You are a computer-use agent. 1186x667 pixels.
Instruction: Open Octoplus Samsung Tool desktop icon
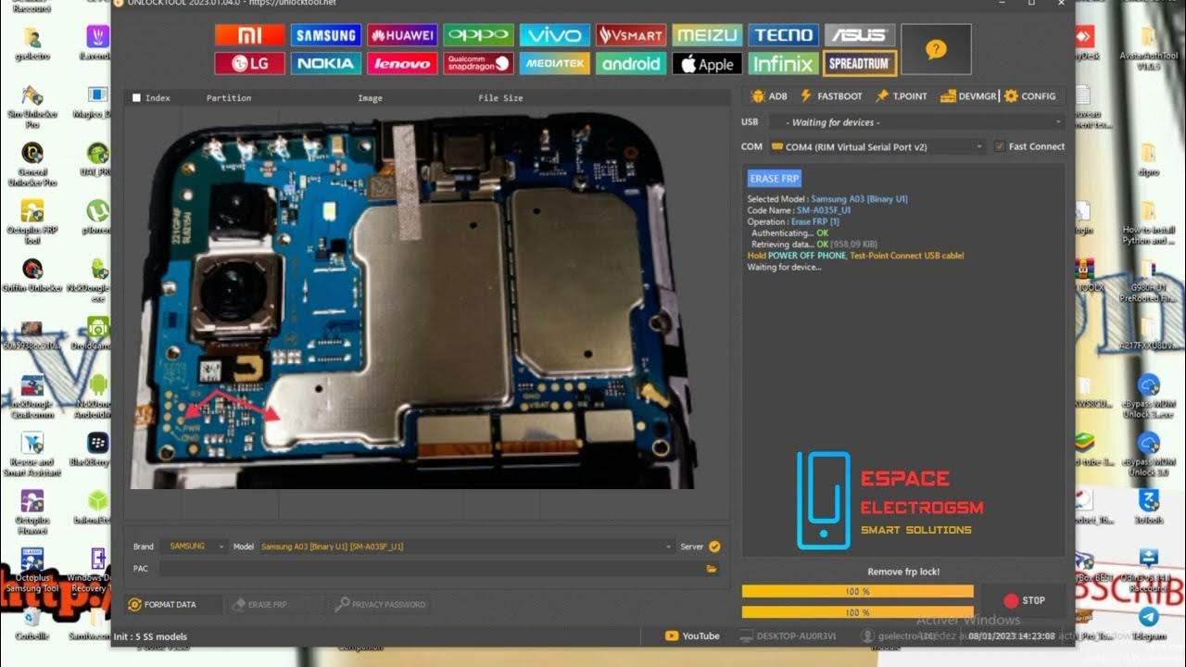tap(32, 570)
